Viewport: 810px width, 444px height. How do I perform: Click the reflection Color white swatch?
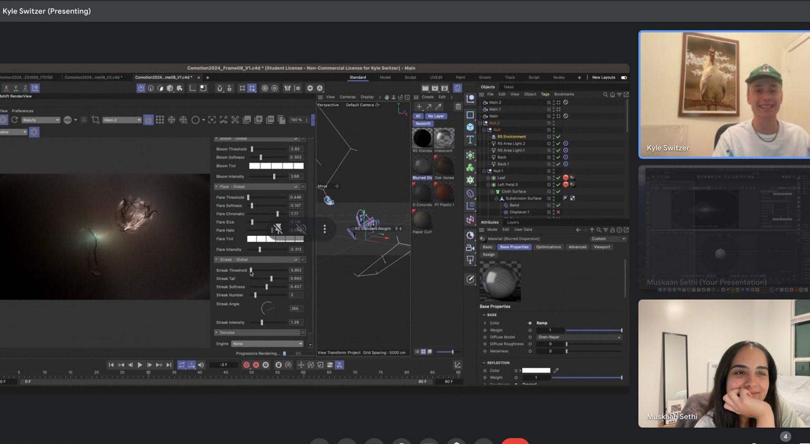pos(536,370)
